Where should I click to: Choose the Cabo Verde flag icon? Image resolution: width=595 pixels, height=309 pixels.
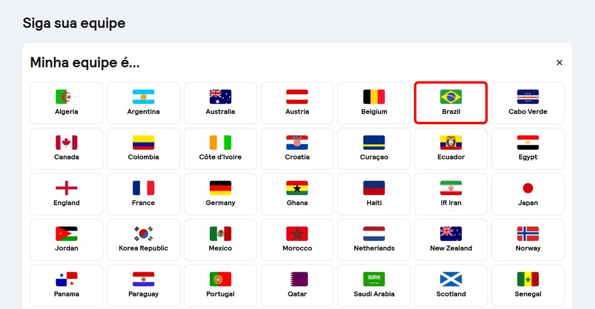point(528,97)
